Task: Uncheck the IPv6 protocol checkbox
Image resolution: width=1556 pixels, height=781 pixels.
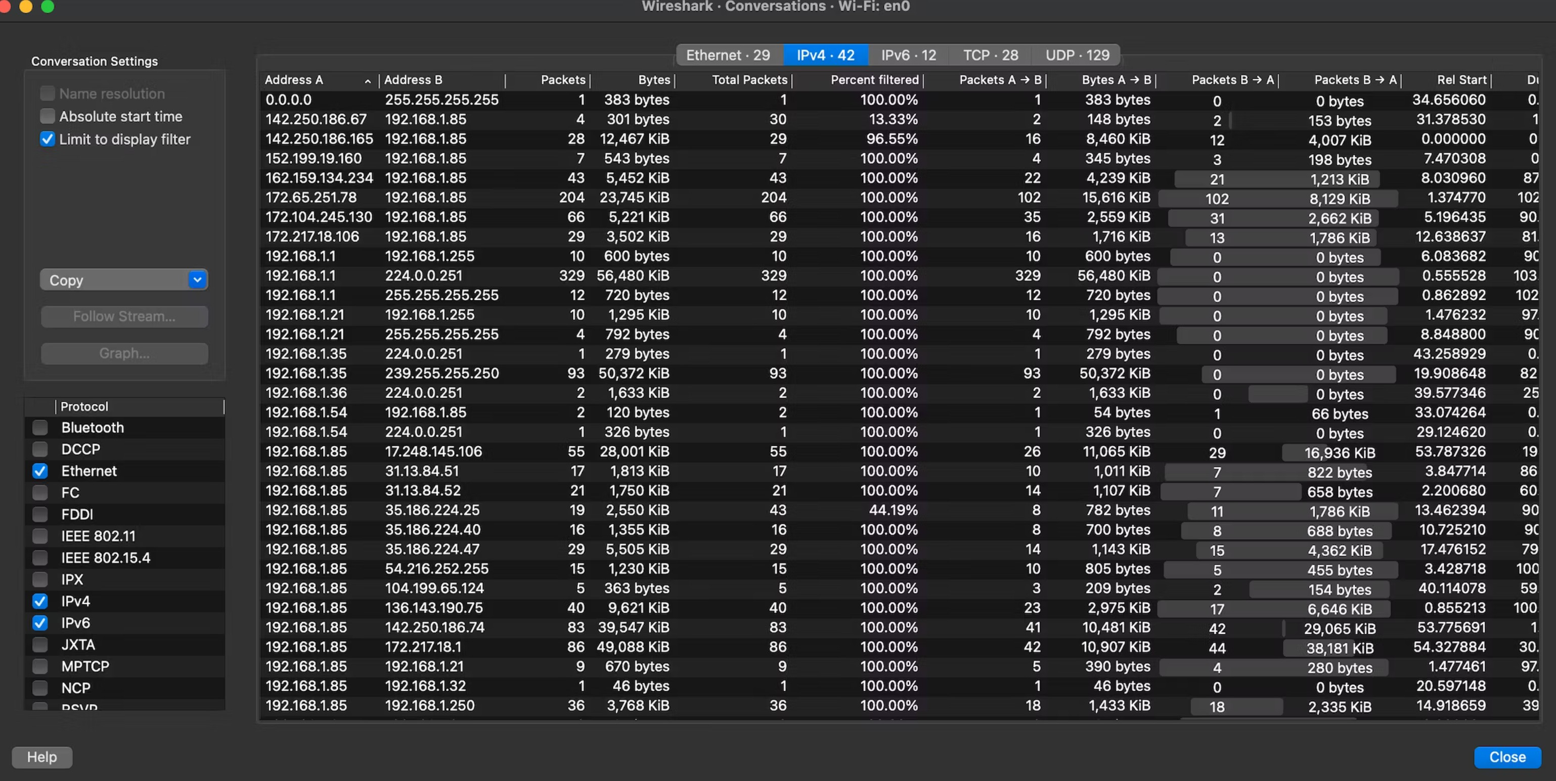Action: pos(40,623)
